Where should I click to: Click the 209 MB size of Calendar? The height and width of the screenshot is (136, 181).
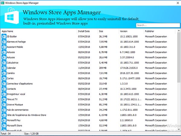103,68
